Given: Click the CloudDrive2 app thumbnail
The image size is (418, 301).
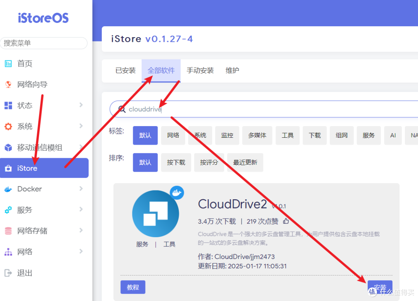Looking at the screenshot, I should [x=156, y=213].
